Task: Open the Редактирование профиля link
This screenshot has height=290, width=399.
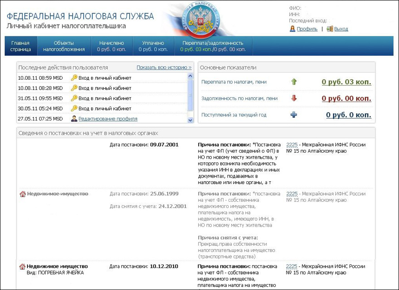Action: [108, 119]
